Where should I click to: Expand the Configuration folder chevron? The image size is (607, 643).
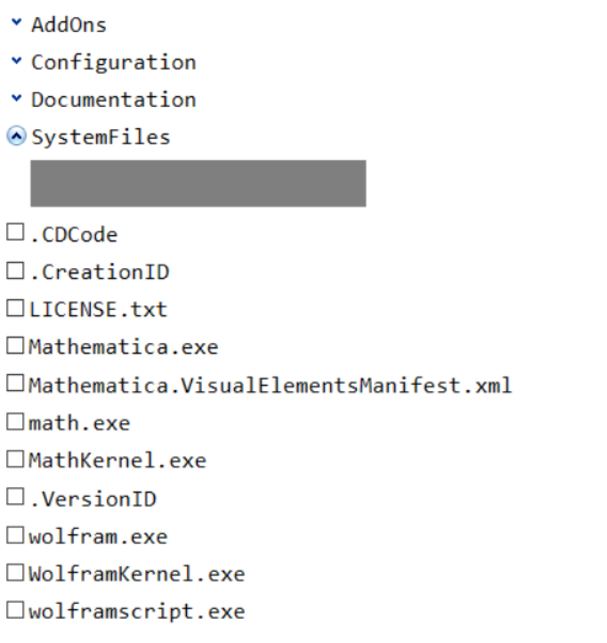point(16,61)
